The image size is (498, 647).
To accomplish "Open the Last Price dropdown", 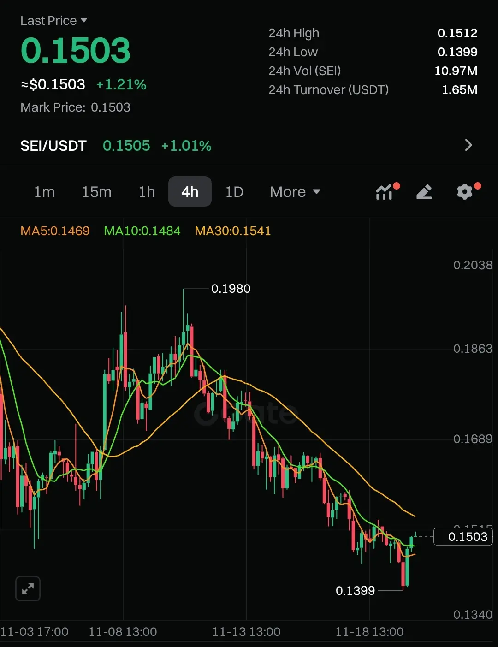I will coord(54,21).
